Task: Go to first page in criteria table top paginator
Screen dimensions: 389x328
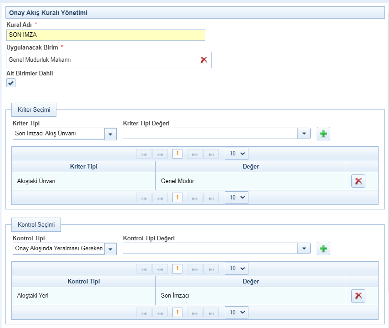Action: [x=144, y=154]
